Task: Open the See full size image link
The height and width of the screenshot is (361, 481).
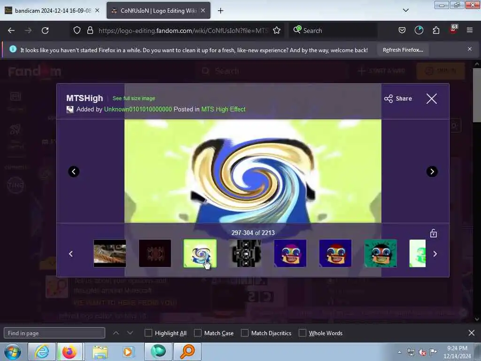Action: pyautogui.click(x=134, y=98)
